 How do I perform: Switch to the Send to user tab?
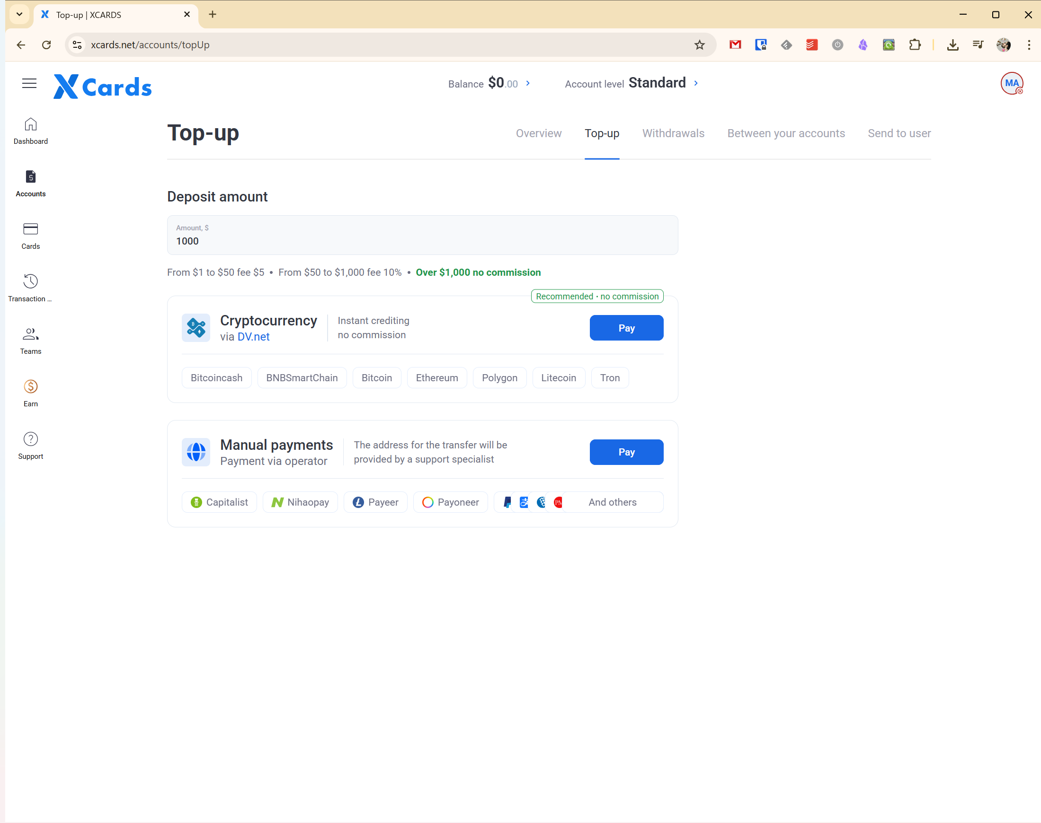(899, 133)
